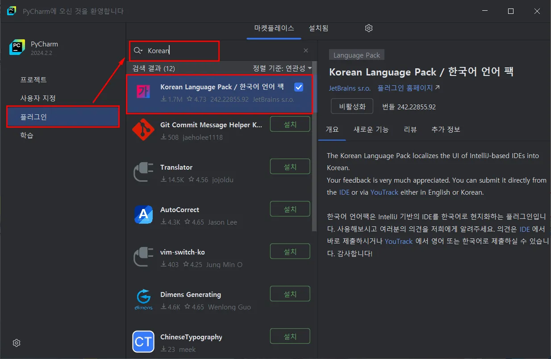Viewport: 551px width, 359px height.
Task: Open the settings gear in the sidebar footer
Action: coord(17,343)
